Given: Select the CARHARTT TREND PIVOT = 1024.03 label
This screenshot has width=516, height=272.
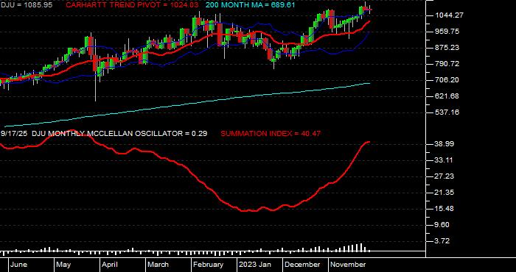Looking at the screenshot, I should (132, 5).
